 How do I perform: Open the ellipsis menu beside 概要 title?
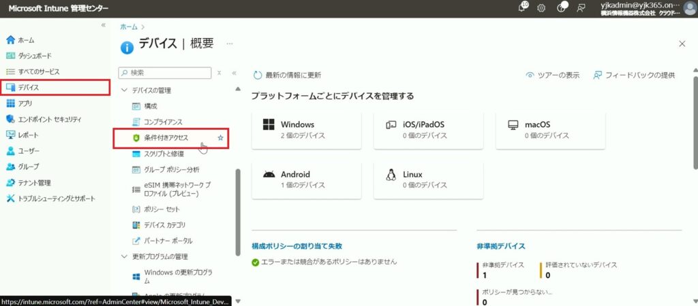(229, 44)
